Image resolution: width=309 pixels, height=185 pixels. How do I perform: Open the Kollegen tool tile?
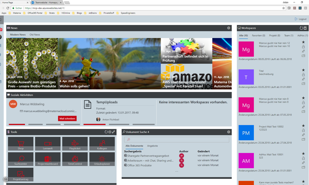[102, 144]
